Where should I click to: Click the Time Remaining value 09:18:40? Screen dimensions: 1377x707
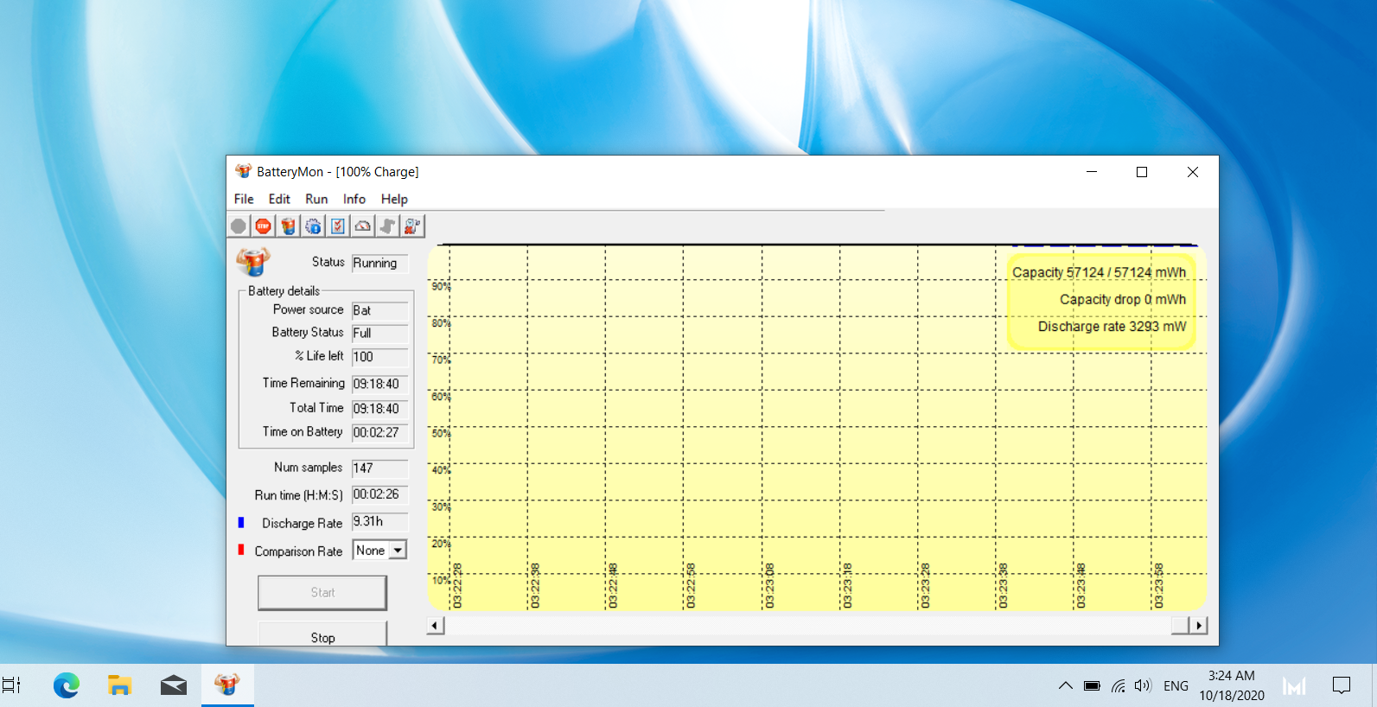pyautogui.click(x=380, y=384)
